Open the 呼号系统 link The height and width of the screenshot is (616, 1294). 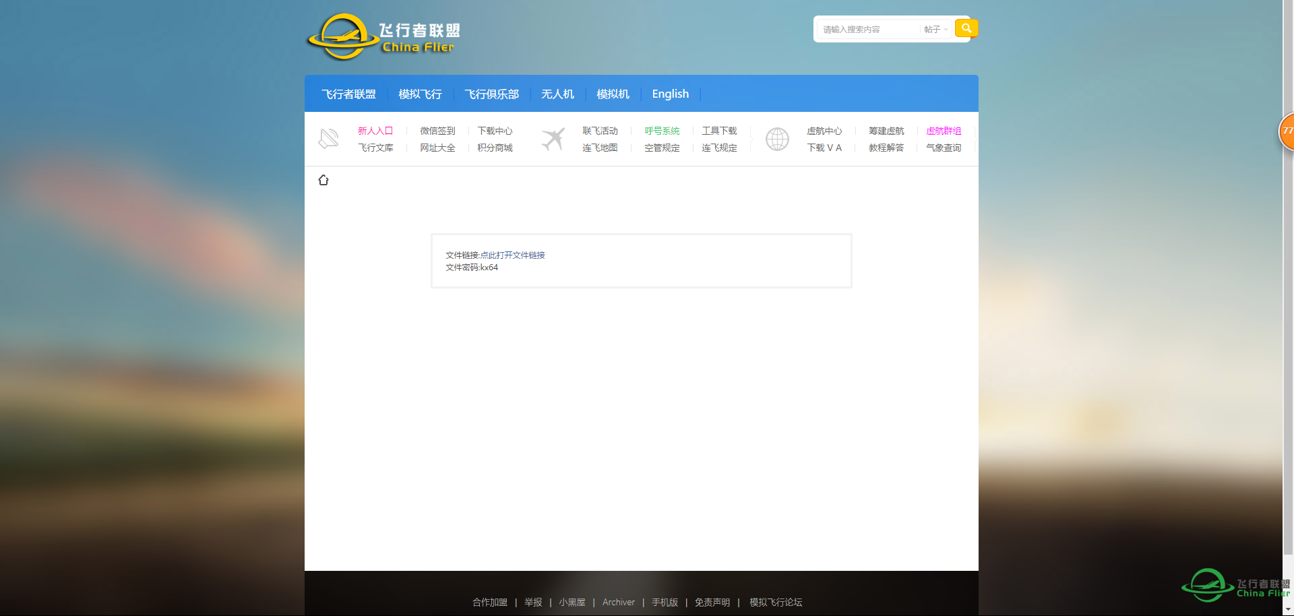coord(662,131)
